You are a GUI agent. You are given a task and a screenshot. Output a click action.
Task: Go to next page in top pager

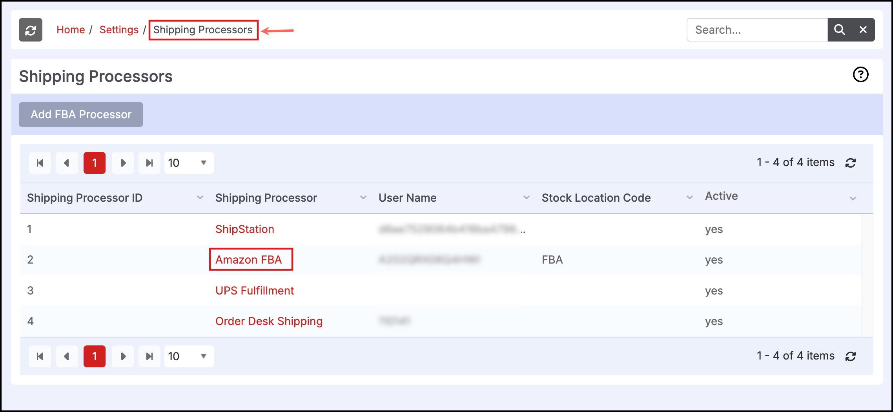click(x=123, y=163)
